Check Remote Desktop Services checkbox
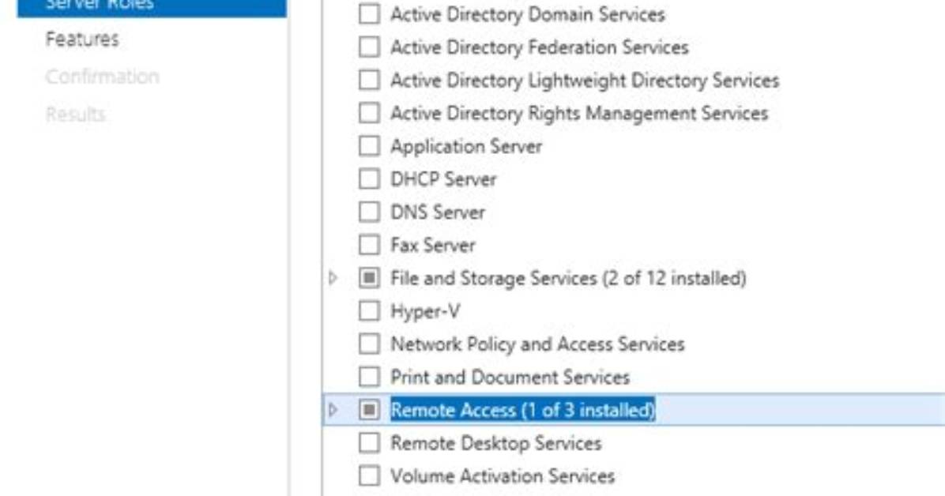This screenshot has height=496, width=945. [x=369, y=443]
